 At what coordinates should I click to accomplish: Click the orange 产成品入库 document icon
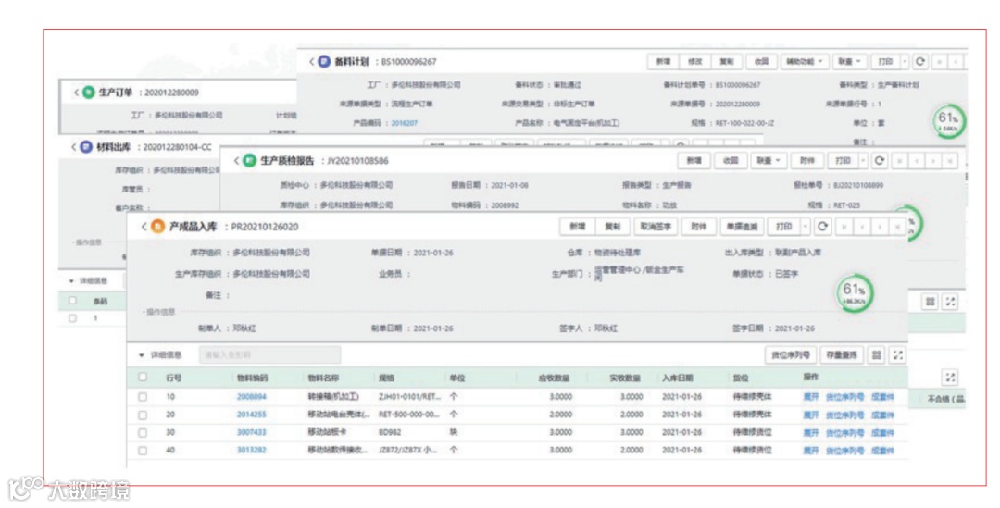pos(157,227)
